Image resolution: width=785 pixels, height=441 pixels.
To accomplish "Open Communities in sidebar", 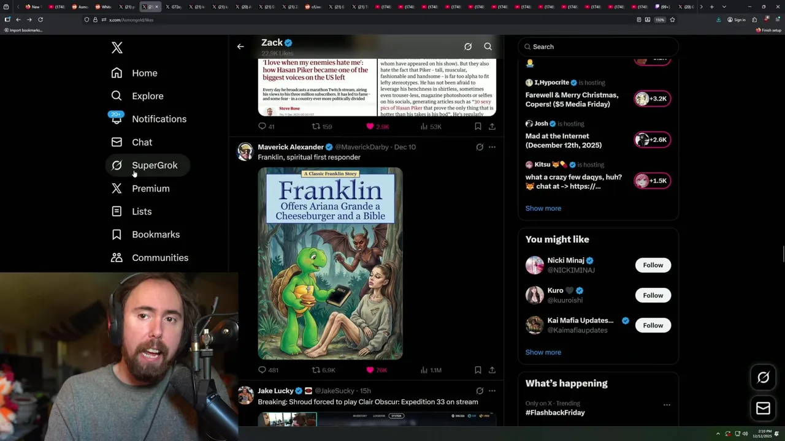I will pyautogui.click(x=150, y=258).
